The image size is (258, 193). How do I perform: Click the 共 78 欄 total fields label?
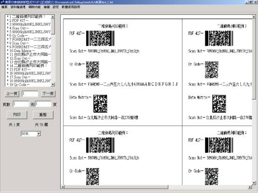[x=42, y=125]
